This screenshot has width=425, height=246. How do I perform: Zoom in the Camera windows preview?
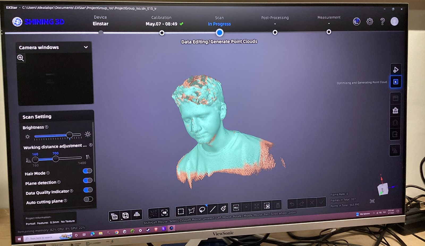[x=20, y=58]
